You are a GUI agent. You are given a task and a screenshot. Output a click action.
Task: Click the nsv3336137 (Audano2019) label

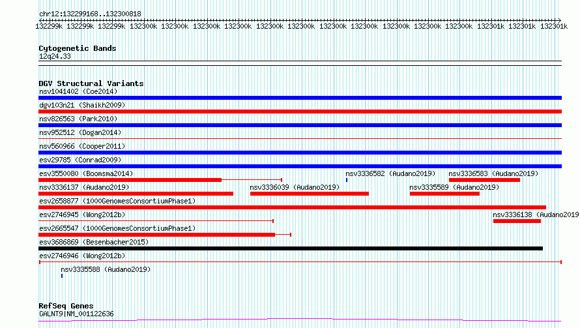coord(84,187)
